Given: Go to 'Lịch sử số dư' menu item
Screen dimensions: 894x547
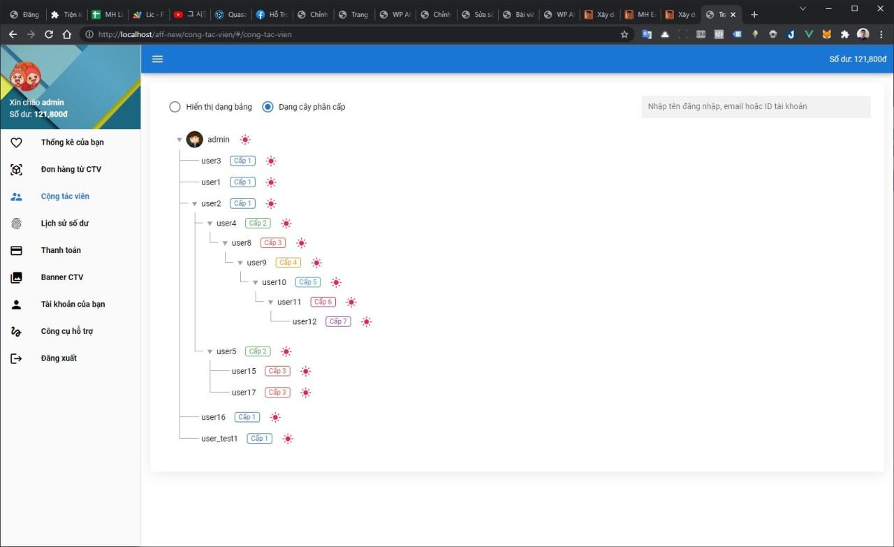Looking at the screenshot, I should (x=64, y=224).
